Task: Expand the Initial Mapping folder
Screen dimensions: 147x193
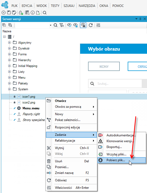Action: pyautogui.click(x=9, y=66)
